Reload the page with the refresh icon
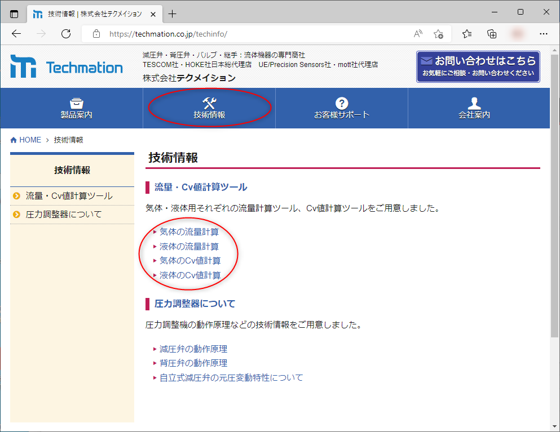The image size is (560, 432). (x=65, y=34)
